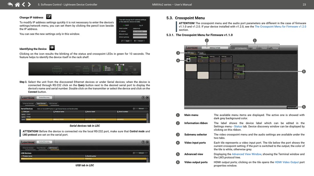314x176 pixels.
Task: Select the highlighted MMX4x2-HT200 USB device row
Action: click(x=84, y=158)
